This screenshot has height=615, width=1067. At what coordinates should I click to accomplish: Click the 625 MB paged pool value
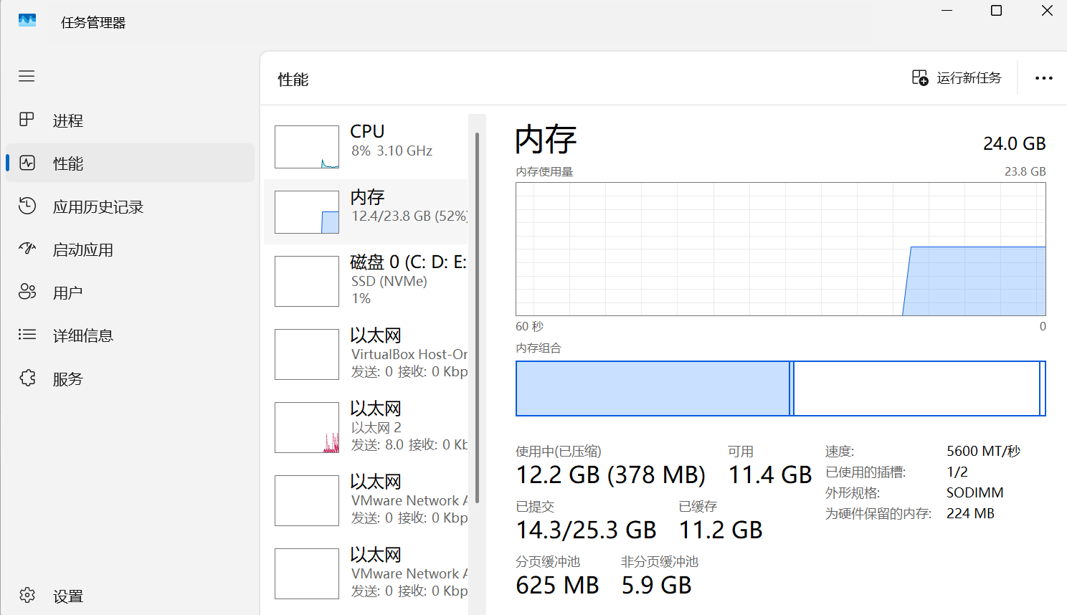point(557,585)
